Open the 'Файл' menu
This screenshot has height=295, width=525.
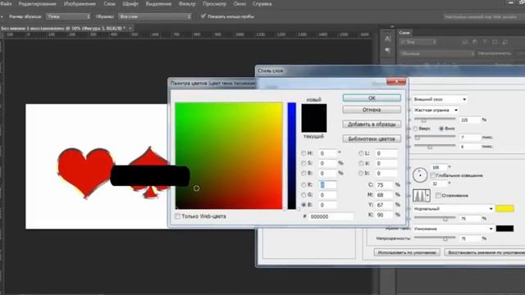6,4
